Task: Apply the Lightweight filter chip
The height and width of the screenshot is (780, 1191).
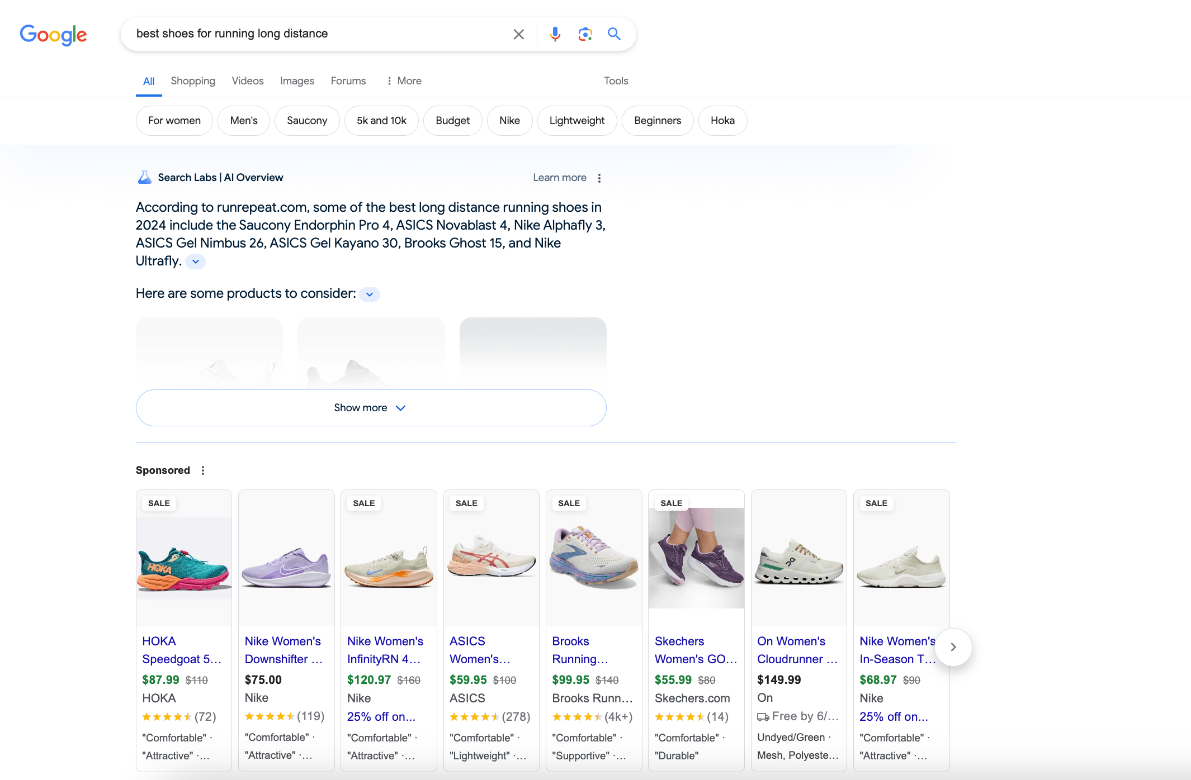Action: coord(577,121)
